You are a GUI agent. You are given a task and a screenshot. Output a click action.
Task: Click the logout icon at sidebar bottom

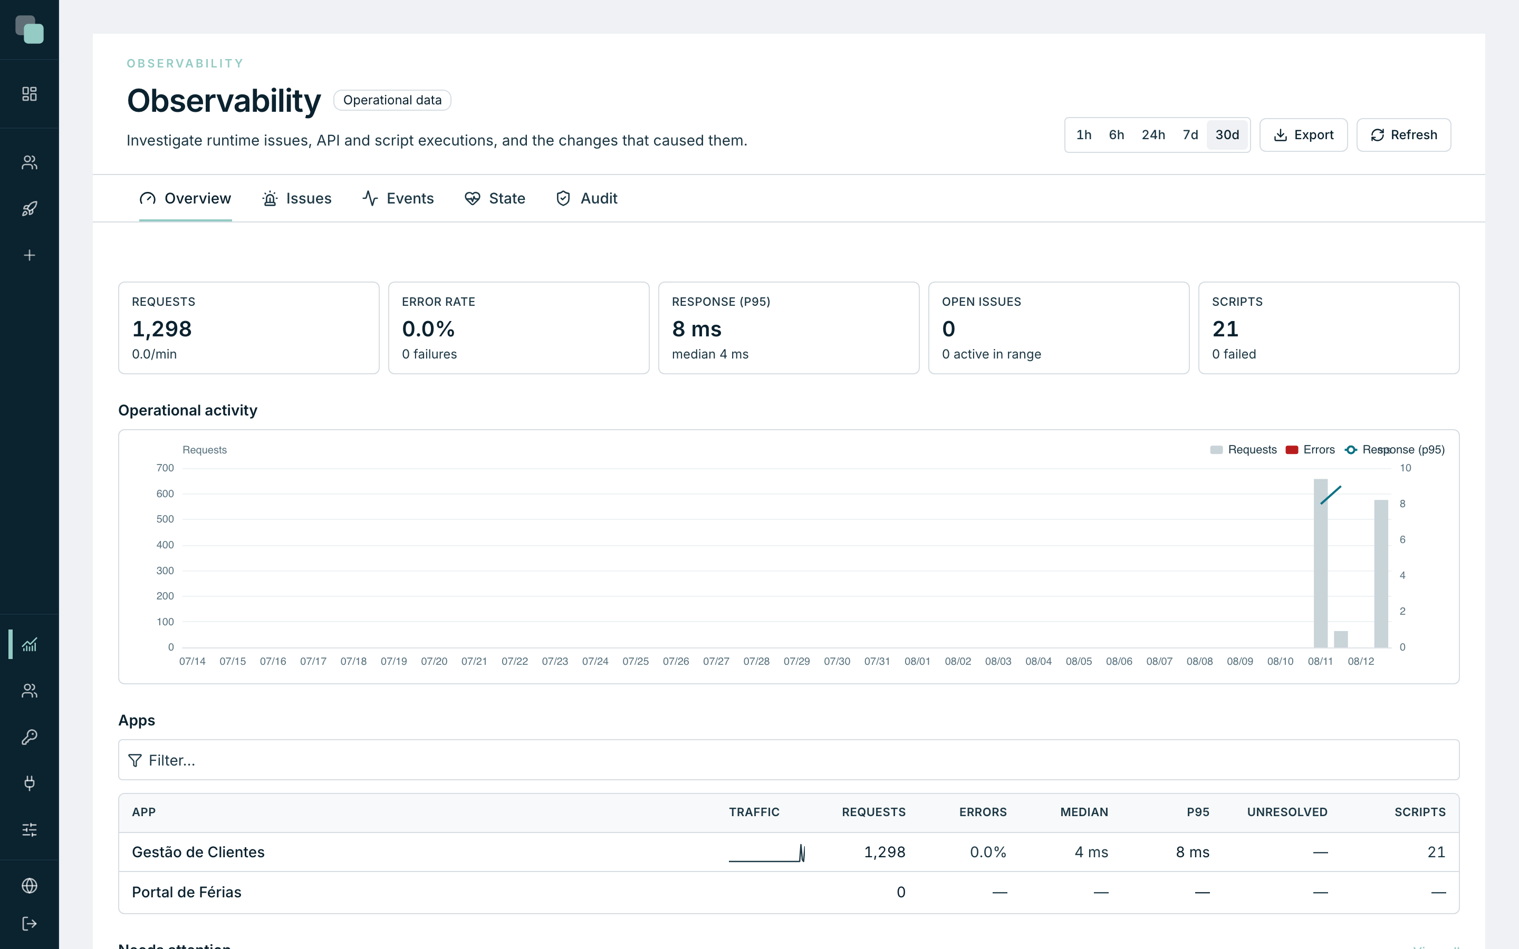(x=30, y=924)
